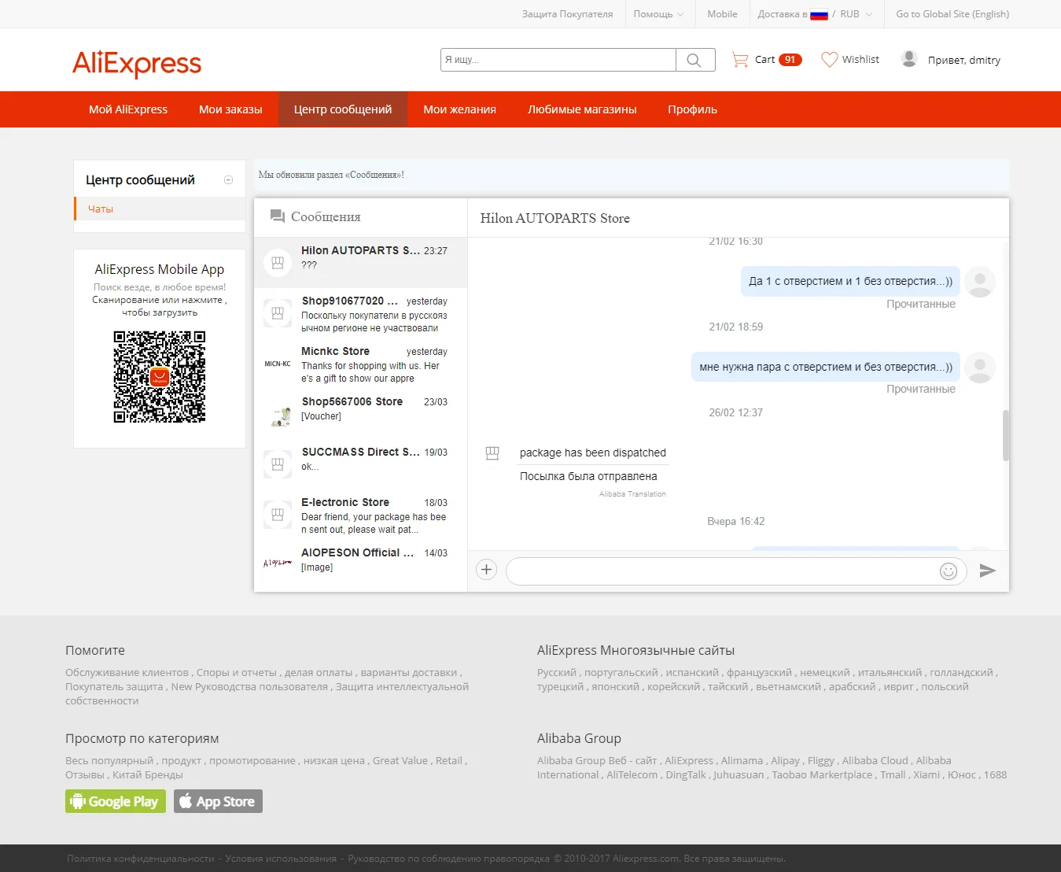Click the search magnifier icon

click(694, 60)
